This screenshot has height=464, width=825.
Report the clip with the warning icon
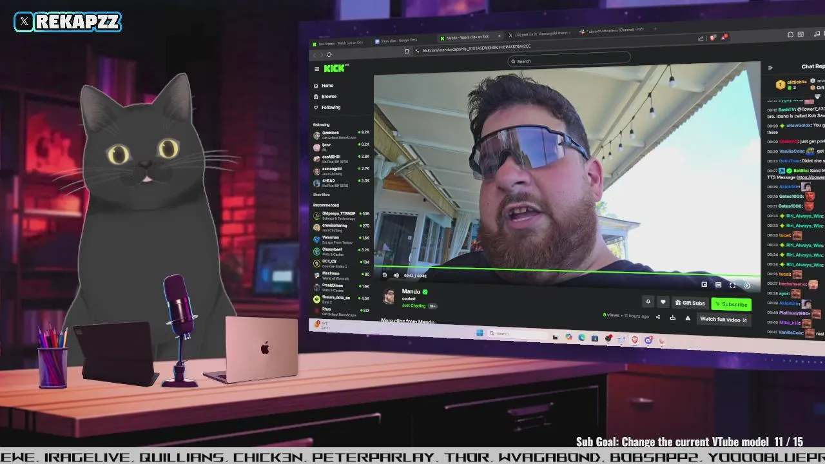[687, 318]
